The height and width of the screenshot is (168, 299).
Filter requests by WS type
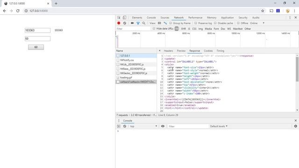coord(229,29)
